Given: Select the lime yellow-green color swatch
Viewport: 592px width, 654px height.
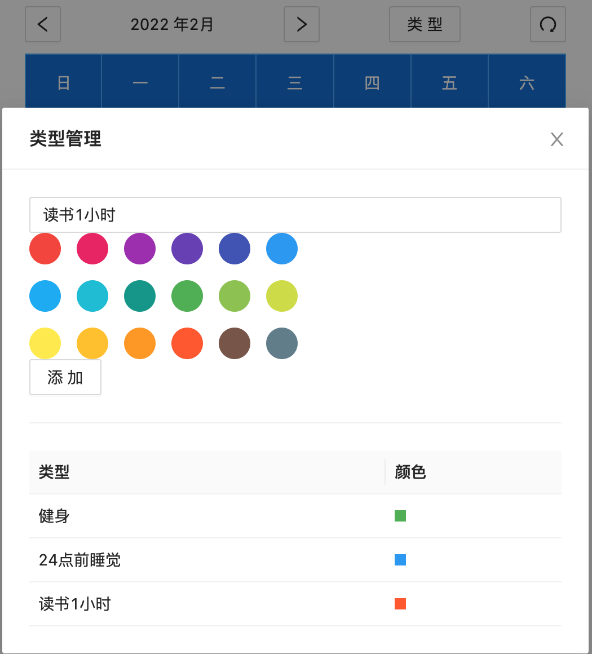Looking at the screenshot, I should [x=282, y=296].
